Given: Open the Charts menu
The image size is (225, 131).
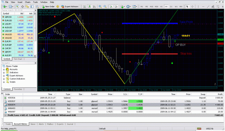Looking at the screenshot, I should click(28, 2).
